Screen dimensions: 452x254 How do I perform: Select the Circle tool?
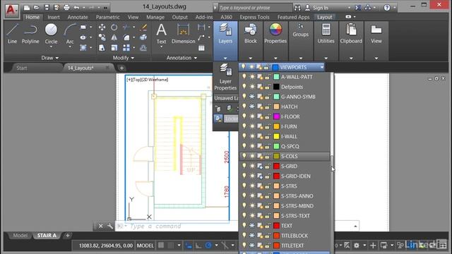point(51,33)
